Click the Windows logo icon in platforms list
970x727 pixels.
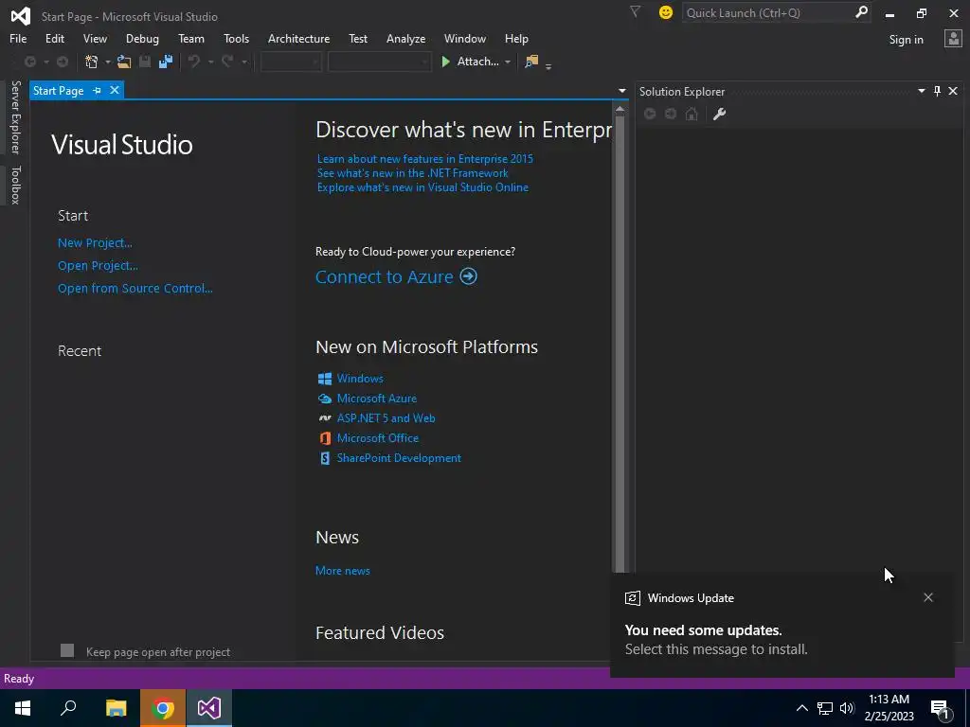click(x=324, y=379)
